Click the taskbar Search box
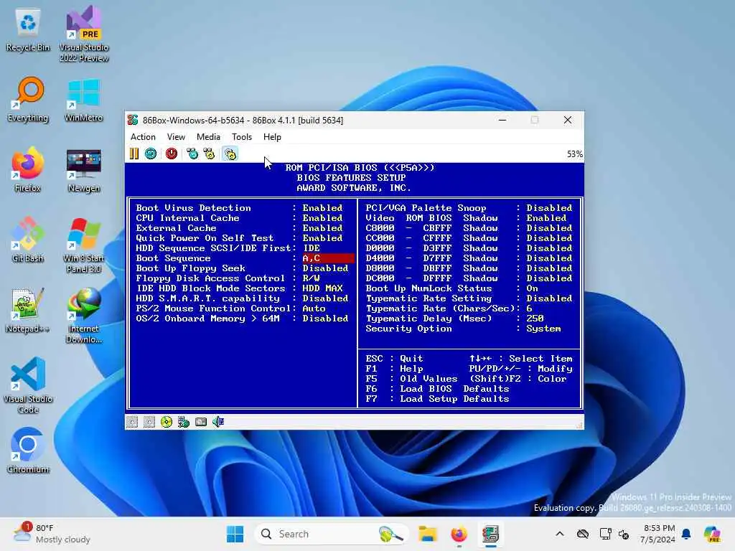Screen dimensions: 735x551 330,534
